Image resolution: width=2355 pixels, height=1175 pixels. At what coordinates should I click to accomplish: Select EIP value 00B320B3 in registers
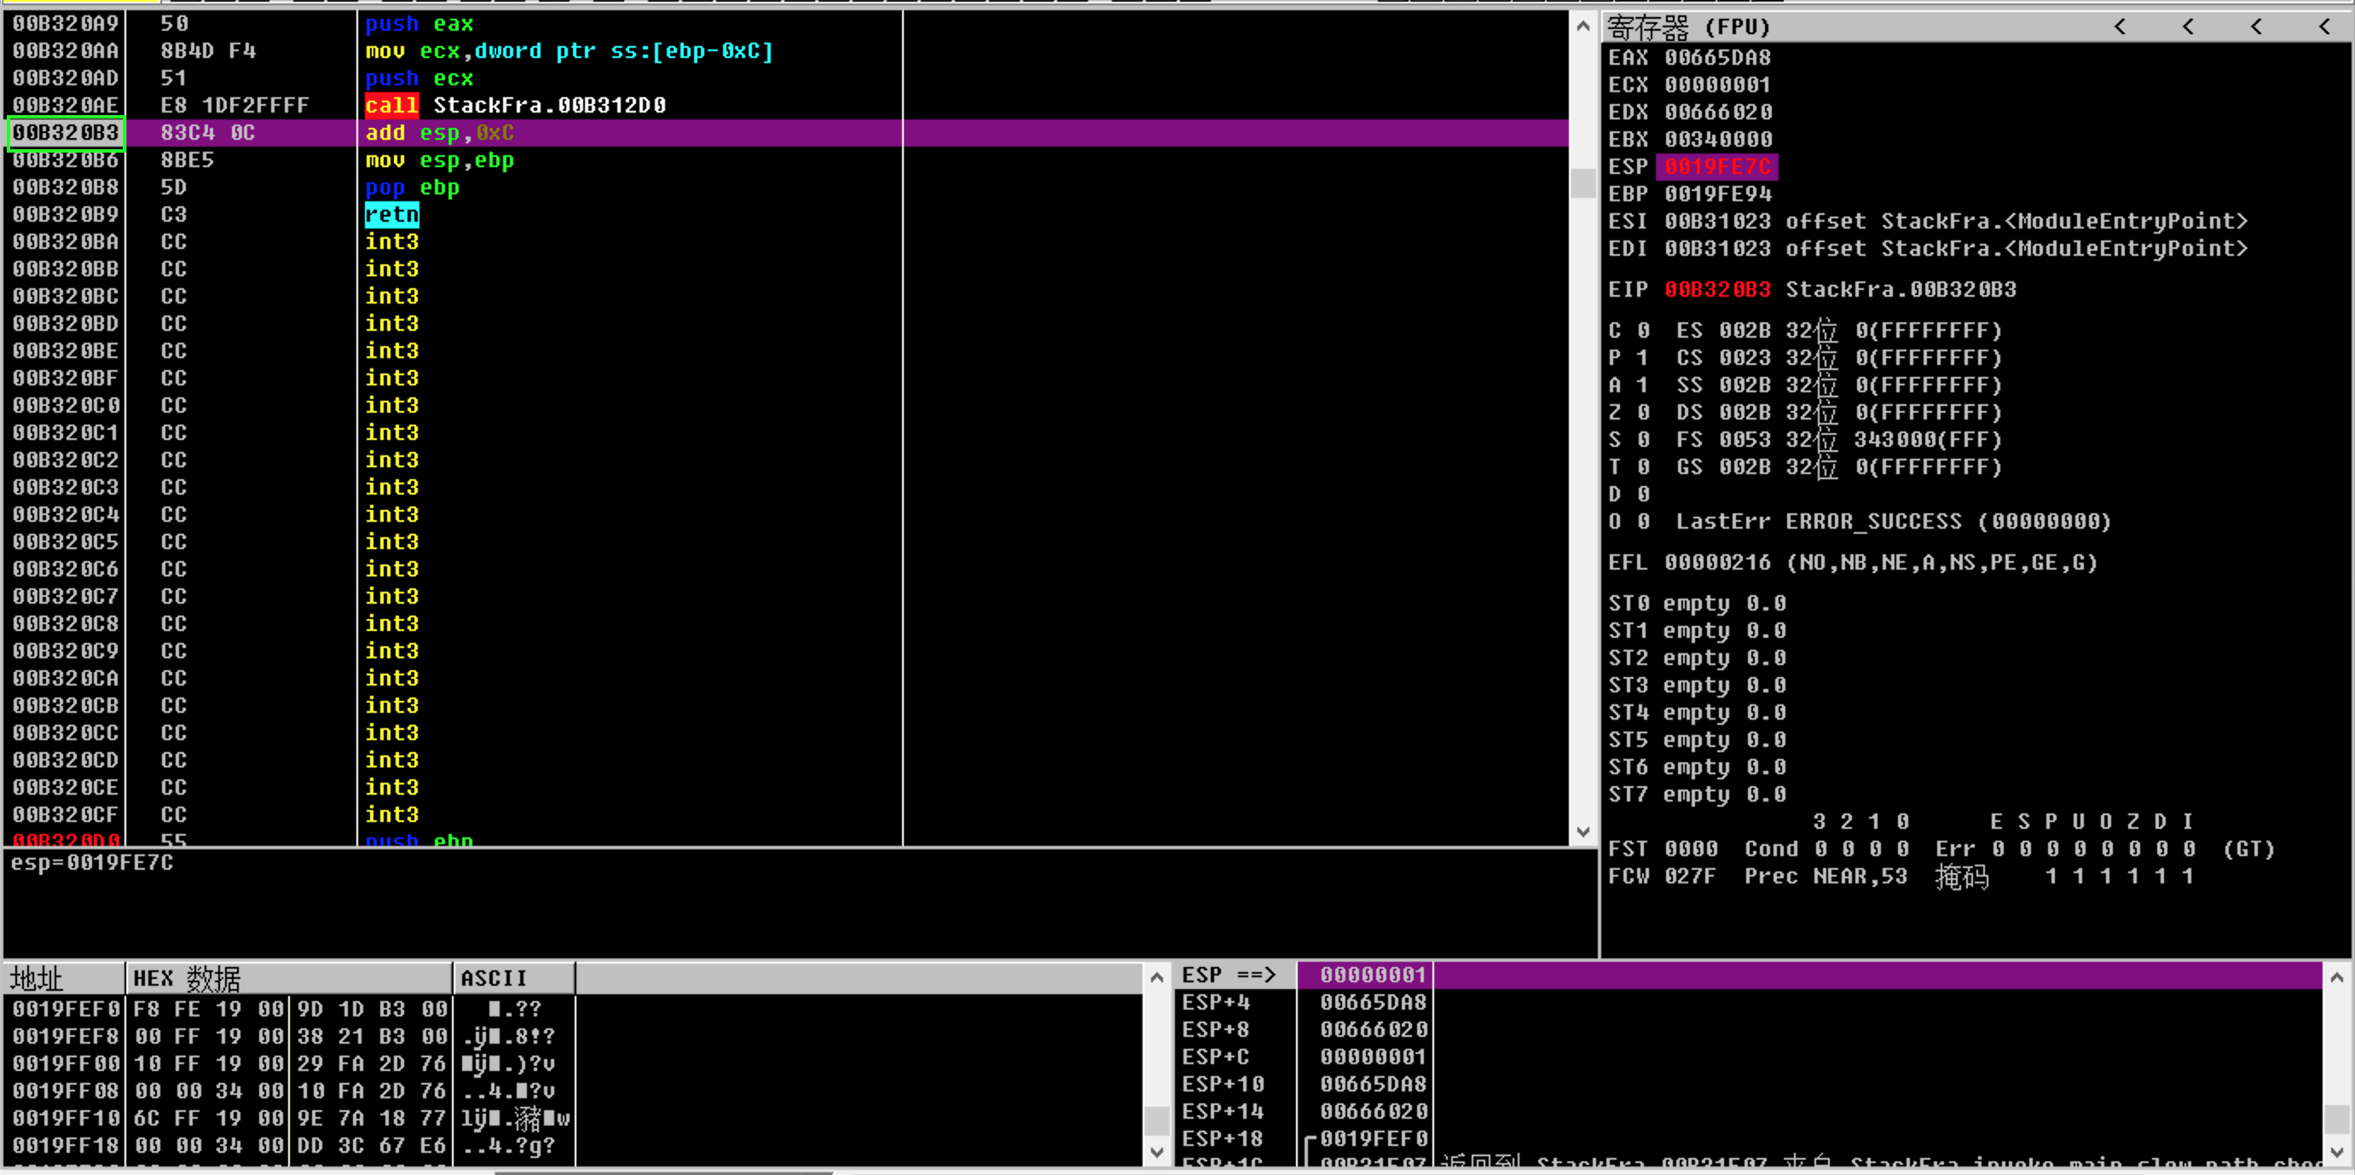1718,290
